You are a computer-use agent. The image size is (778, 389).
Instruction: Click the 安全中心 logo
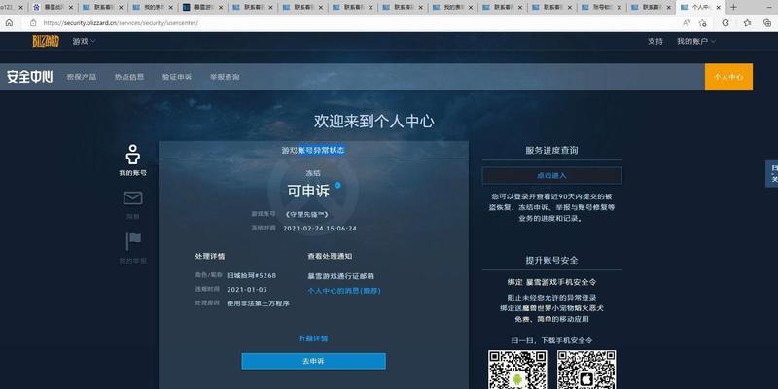tap(30, 77)
